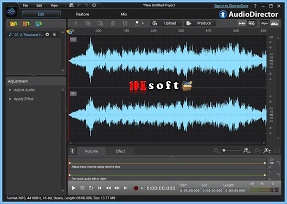The width and height of the screenshot is (287, 204).
Task: Open the marker tool dropdown arrow
Action: click(143, 23)
